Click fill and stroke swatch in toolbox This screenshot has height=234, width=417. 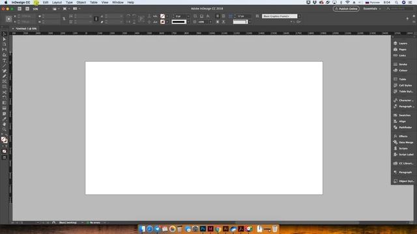pyautogui.click(x=4, y=140)
